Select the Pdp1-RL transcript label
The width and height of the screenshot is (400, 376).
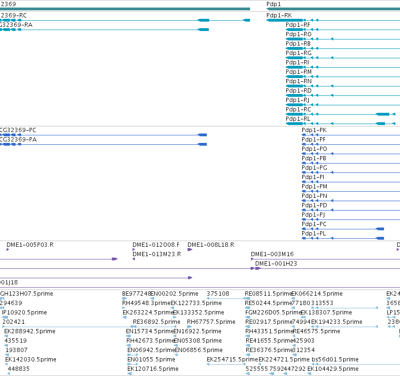point(298,119)
